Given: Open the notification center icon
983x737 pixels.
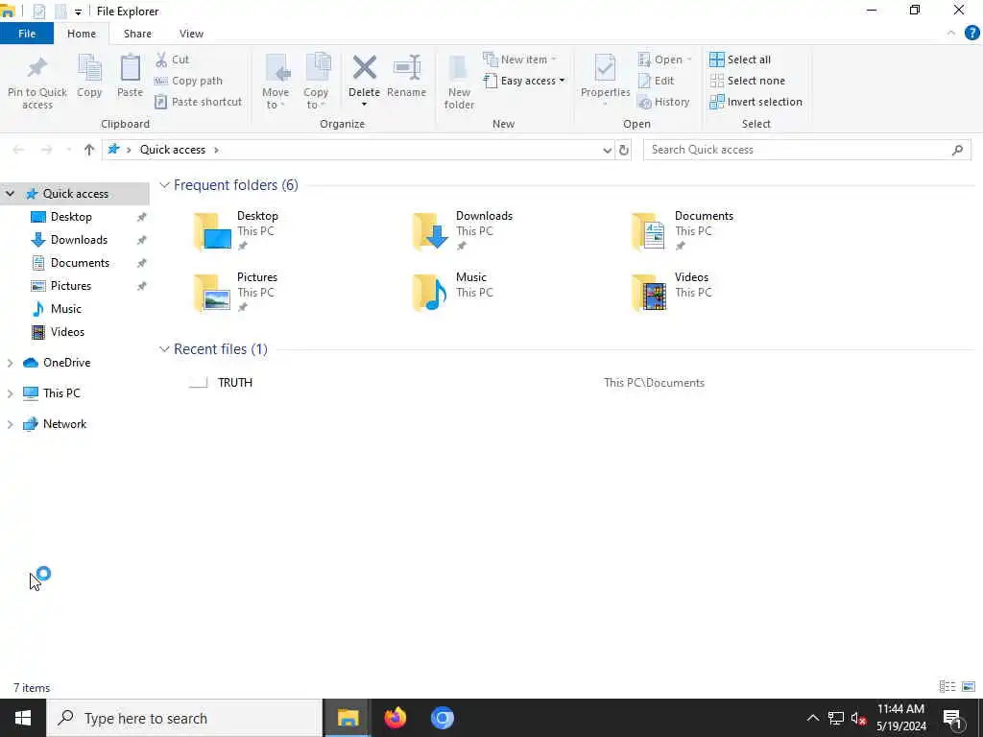Looking at the screenshot, I should point(952,718).
